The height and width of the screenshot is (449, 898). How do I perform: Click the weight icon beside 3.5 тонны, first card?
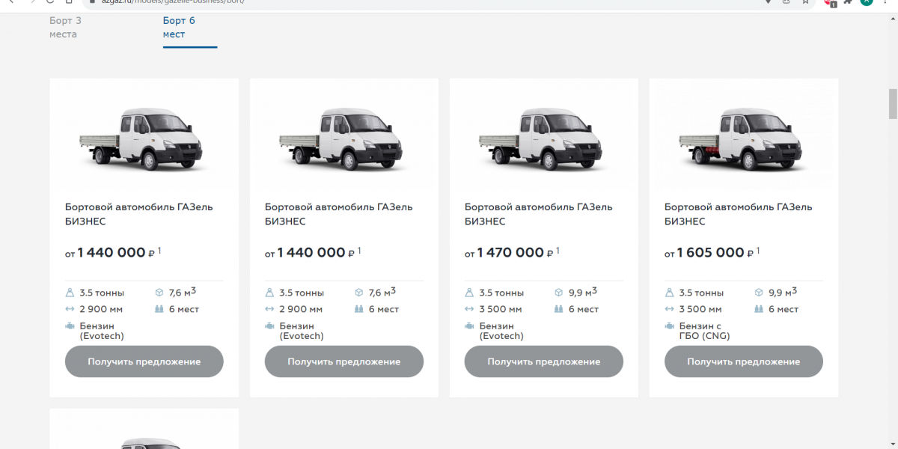click(x=70, y=293)
